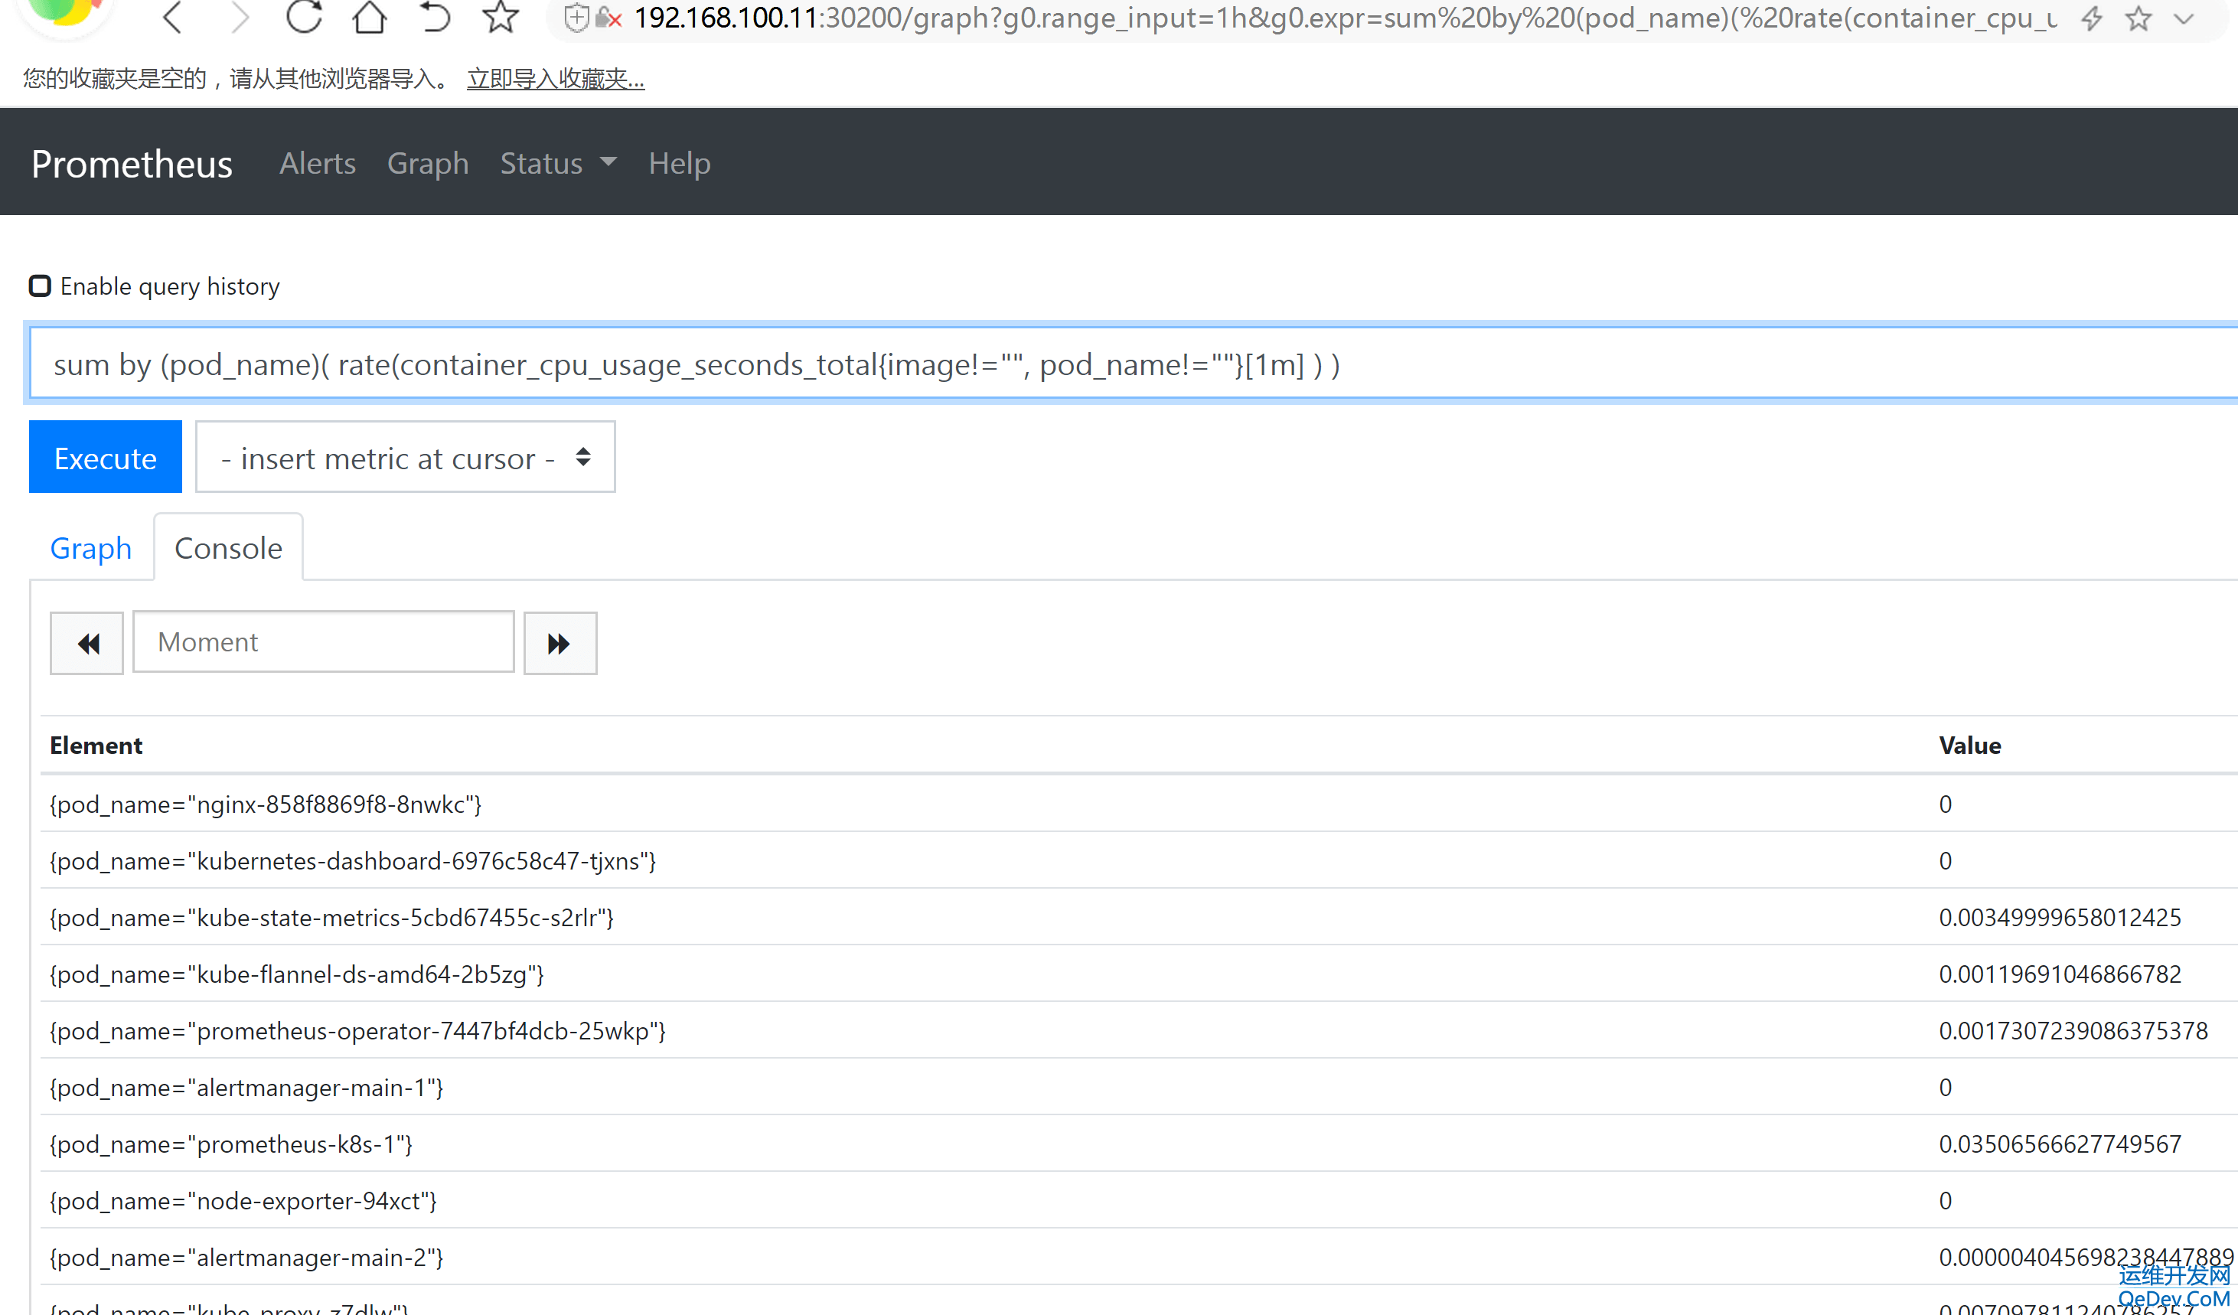The width and height of the screenshot is (2238, 1315).
Task: Click value 0.03506566627749567
Action: point(2060,1144)
